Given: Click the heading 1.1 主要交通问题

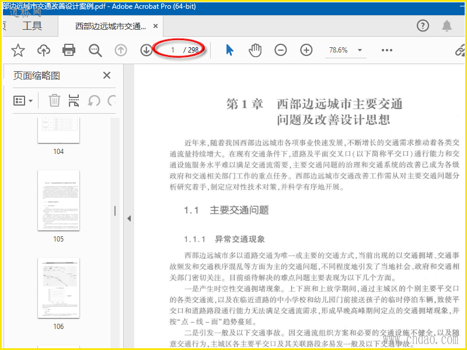Looking at the screenshot, I should pos(226,210).
